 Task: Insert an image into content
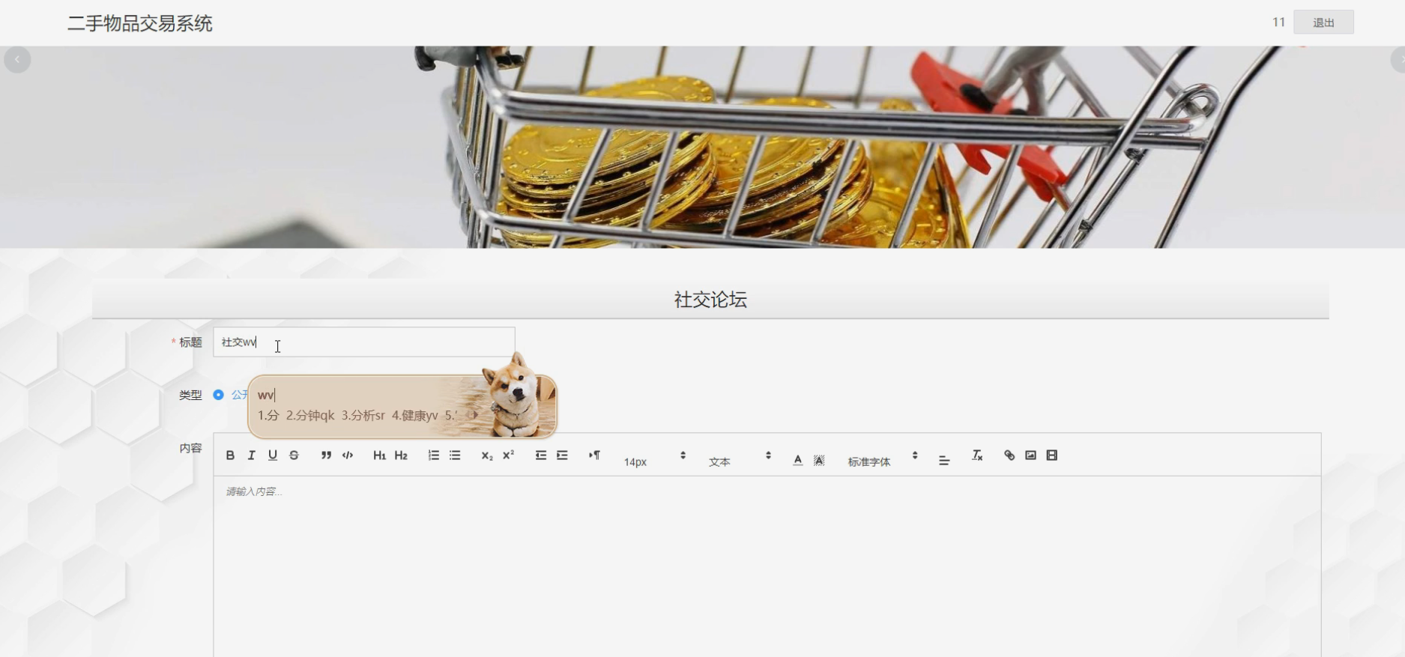[1030, 455]
